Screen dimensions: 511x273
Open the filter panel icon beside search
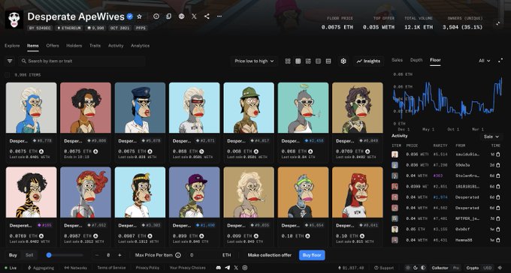click(x=10, y=61)
